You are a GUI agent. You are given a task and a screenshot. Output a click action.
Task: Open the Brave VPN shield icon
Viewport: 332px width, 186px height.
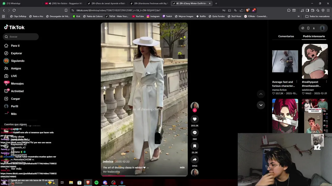(x=323, y=10)
